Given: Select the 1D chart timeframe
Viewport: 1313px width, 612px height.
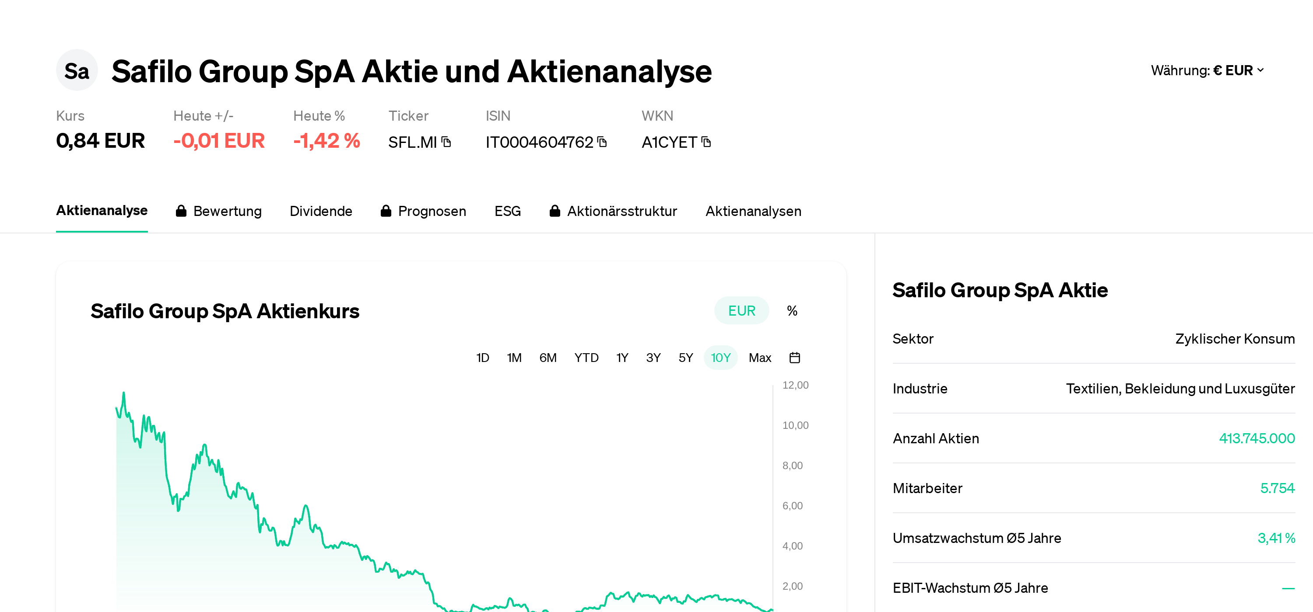Looking at the screenshot, I should tap(482, 358).
